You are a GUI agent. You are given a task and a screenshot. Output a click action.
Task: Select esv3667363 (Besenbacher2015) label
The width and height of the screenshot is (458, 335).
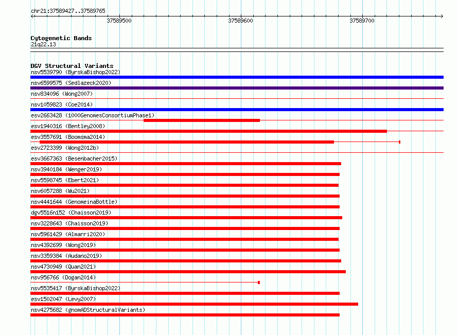(x=74, y=158)
